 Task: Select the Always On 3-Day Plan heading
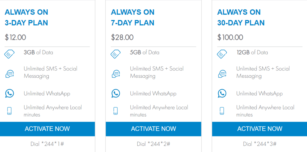(x=26, y=17)
